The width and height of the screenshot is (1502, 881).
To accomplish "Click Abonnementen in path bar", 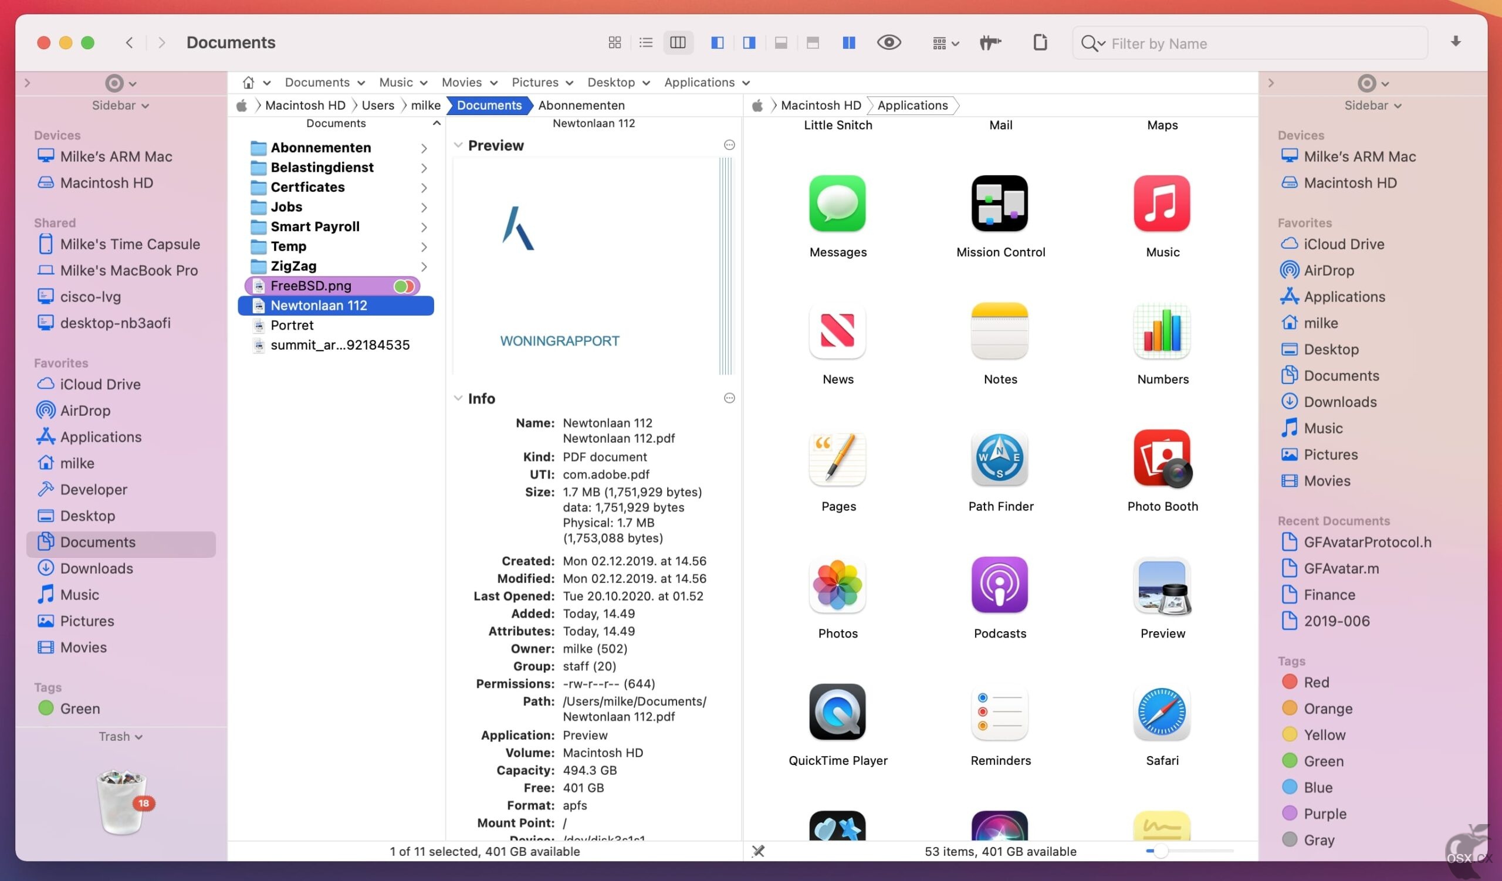I will 581,106.
